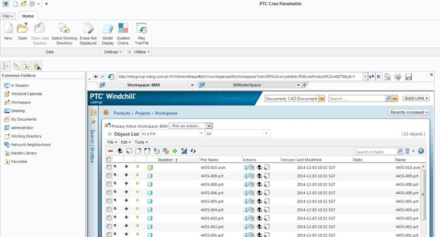The width and height of the screenshot is (440, 237).
Task: Check the 4455-010.asm row checkbox
Action: (x=109, y=167)
